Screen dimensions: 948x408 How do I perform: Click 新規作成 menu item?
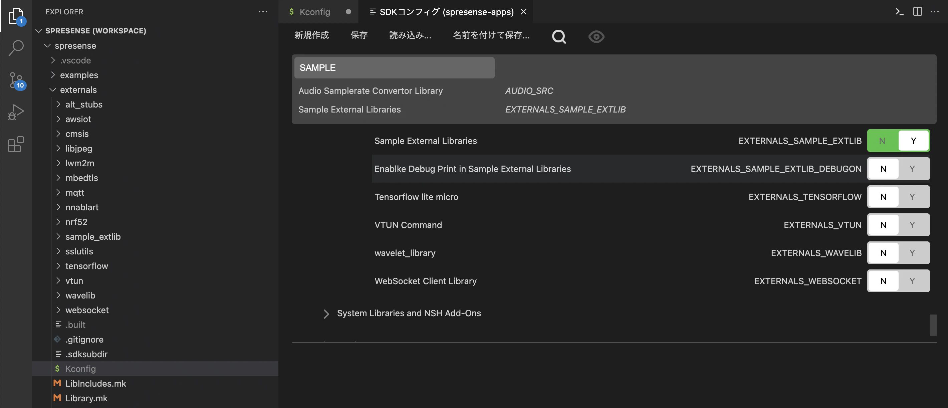tap(311, 35)
